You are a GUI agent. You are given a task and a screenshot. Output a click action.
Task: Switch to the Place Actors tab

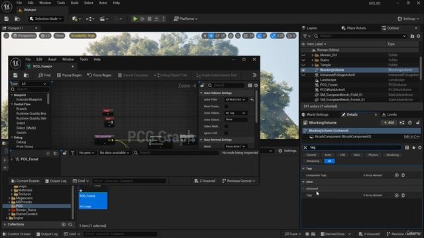pyautogui.click(x=354, y=28)
